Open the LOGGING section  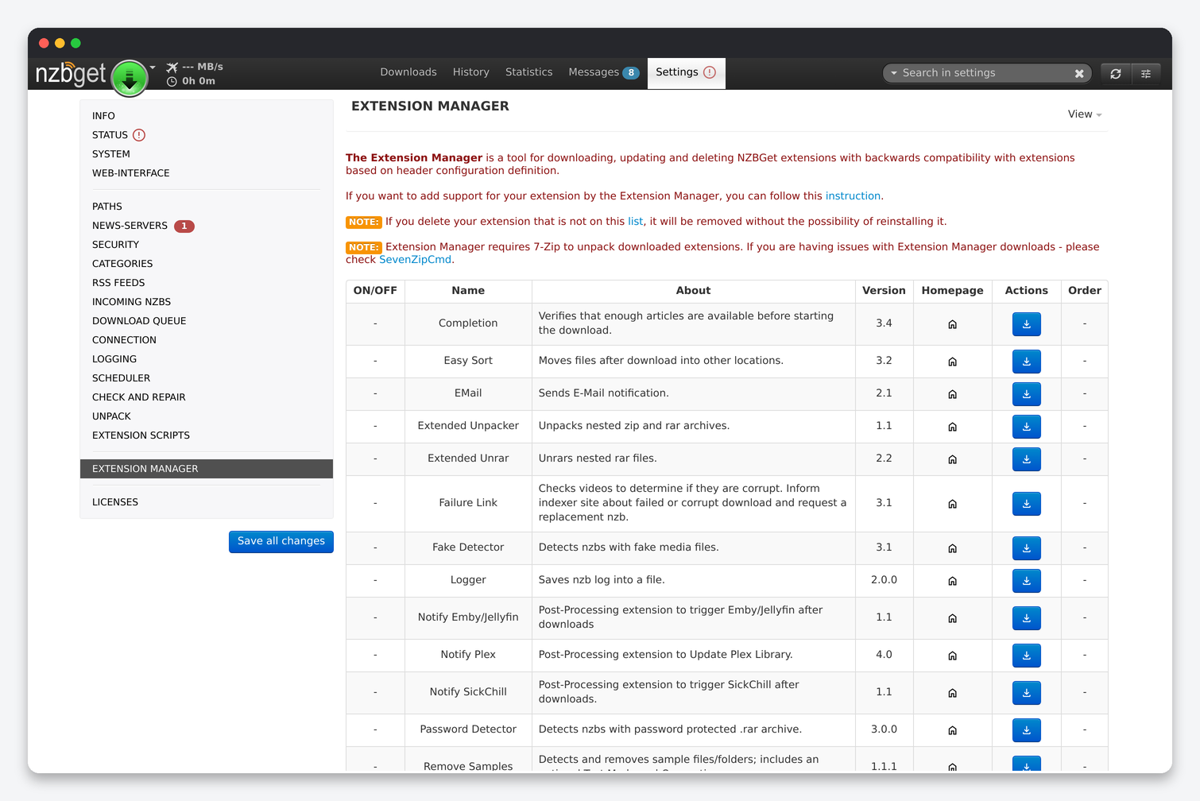click(x=114, y=359)
